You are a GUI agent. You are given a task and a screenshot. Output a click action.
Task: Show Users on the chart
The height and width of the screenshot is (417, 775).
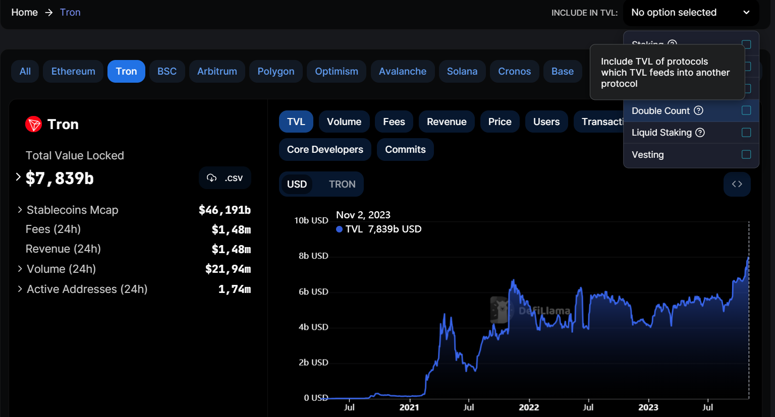546,122
